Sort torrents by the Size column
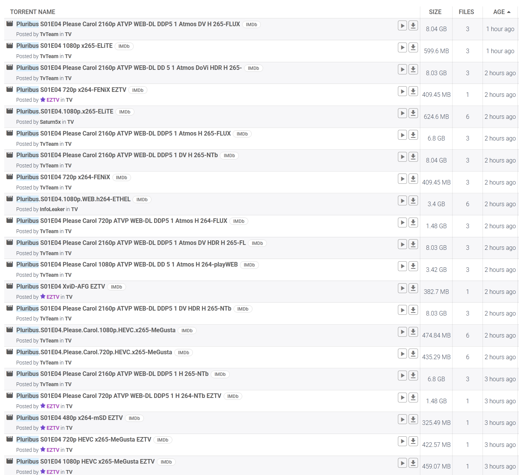The height and width of the screenshot is (475, 519). point(435,12)
